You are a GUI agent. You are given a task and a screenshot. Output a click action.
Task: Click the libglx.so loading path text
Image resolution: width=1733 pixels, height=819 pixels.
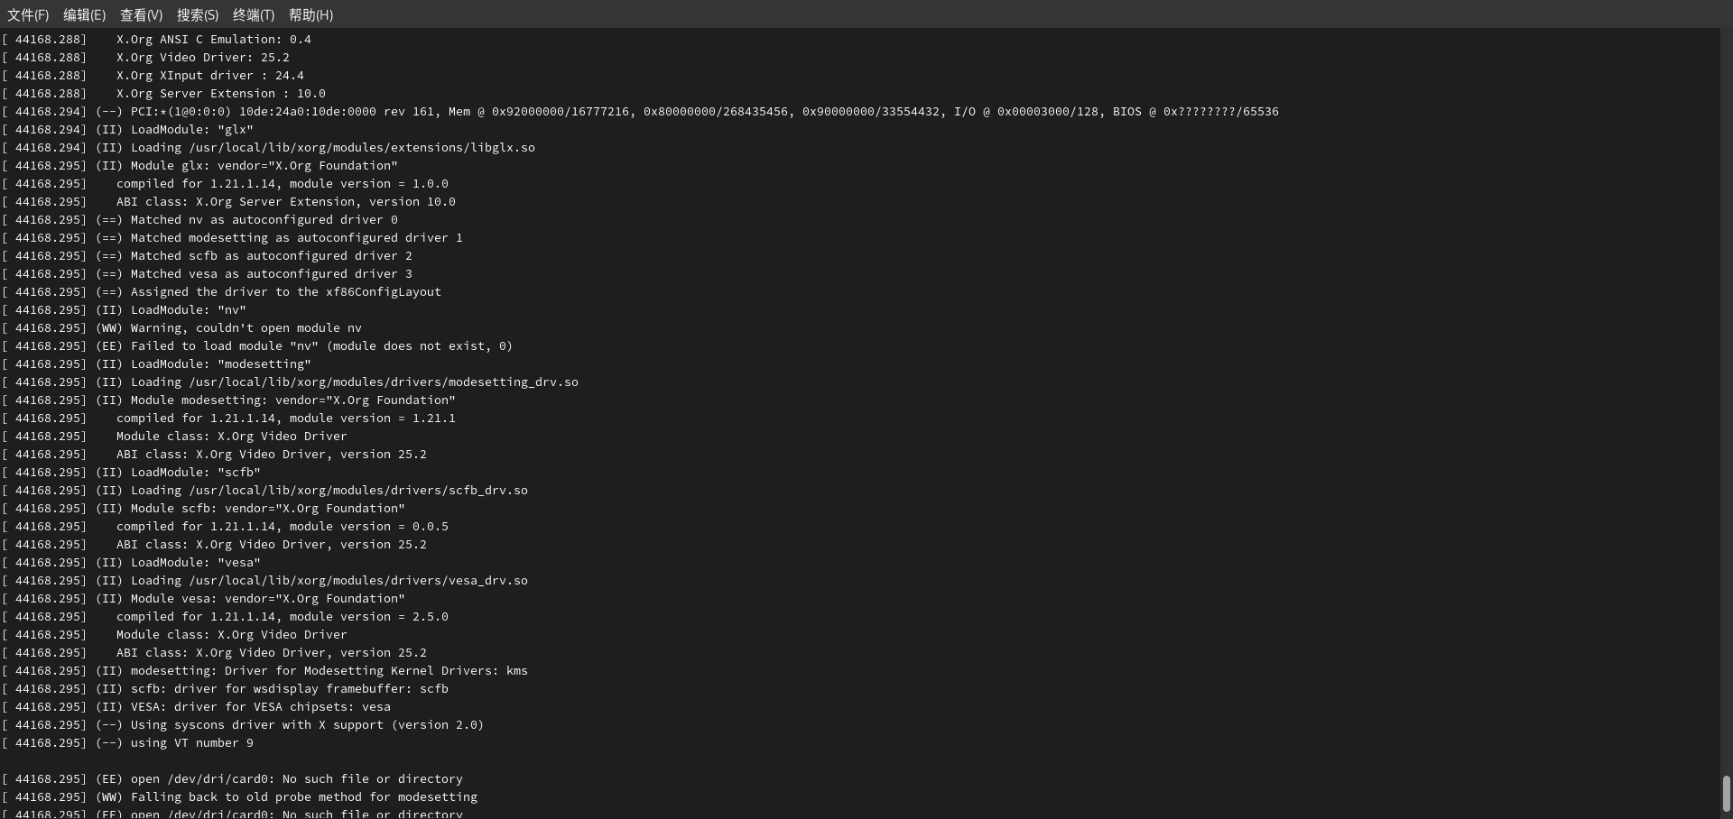(361, 148)
